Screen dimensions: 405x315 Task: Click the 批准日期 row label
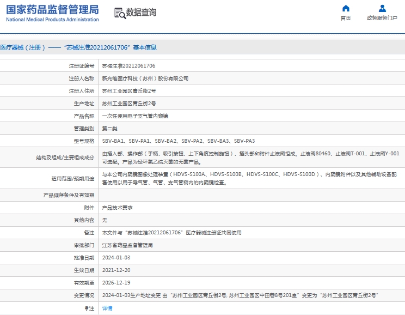(x=84, y=258)
